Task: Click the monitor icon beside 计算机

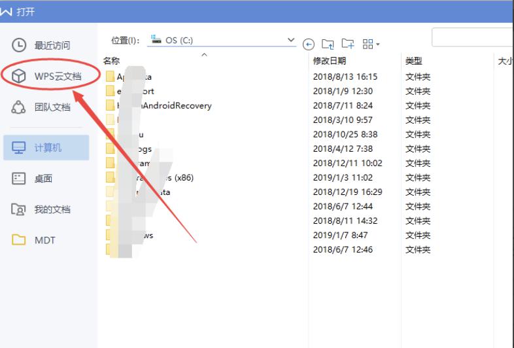Action: coord(19,148)
